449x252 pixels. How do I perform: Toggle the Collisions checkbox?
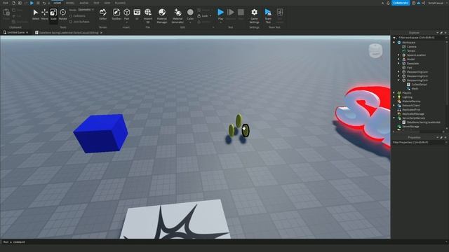pyautogui.click(x=71, y=16)
